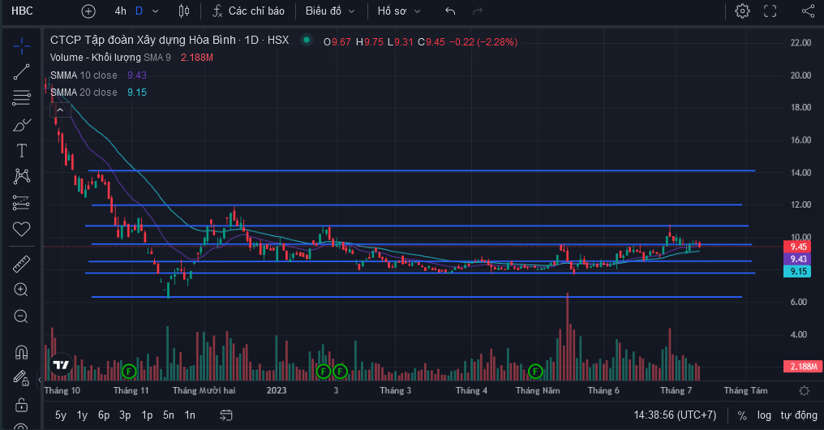This screenshot has width=824, height=430.
Task: Open chart settings gear icon
Action: [x=742, y=11]
